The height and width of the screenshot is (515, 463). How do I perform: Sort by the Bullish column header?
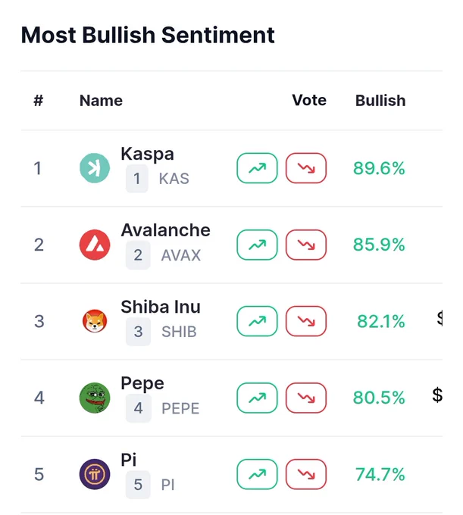tap(380, 101)
